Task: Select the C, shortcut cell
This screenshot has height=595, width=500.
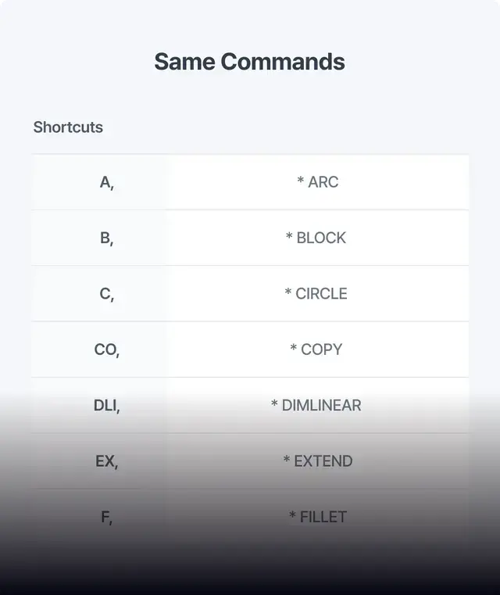Action: pyautogui.click(x=107, y=294)
